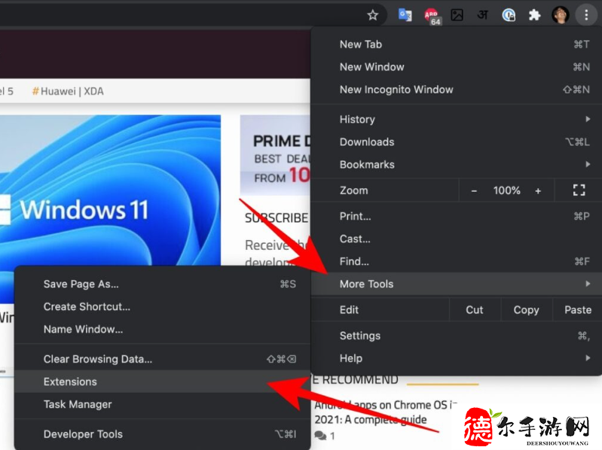The image size is (602, 450).
Task: Click Copy in the Edit row
Action: 527,310
